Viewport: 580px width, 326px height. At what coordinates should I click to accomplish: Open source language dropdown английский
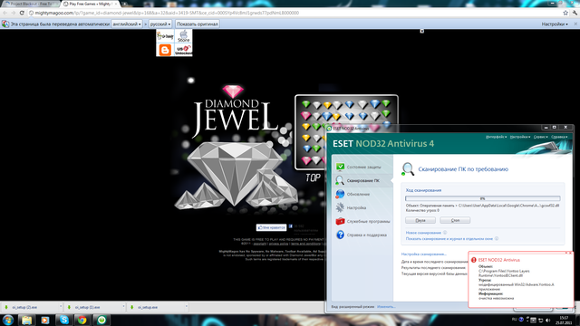pos(127,24)
